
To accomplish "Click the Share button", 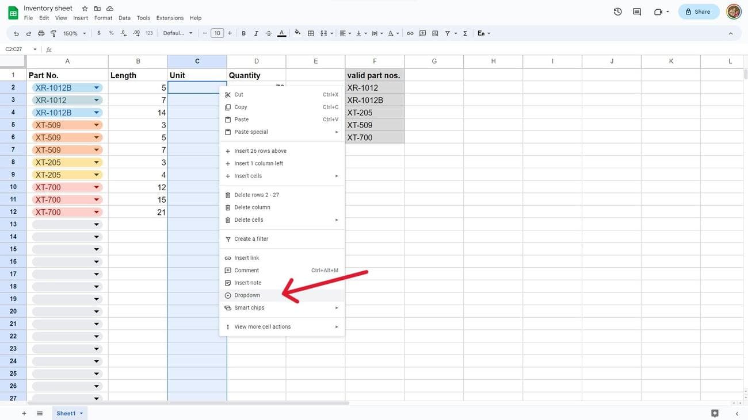I will tap(699, 11).
